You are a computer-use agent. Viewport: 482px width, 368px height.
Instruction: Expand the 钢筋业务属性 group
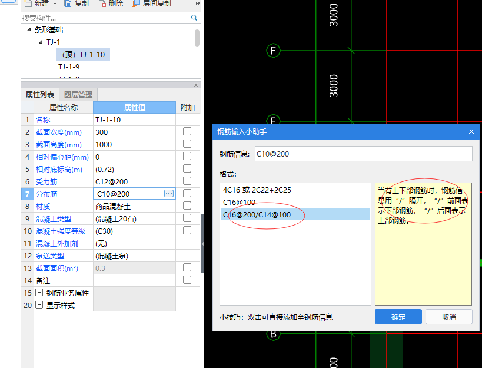39,293
